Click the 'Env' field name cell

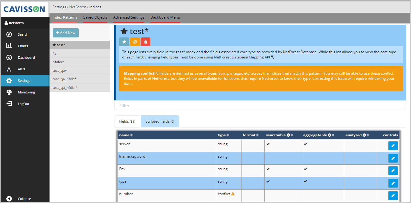pos(167,171)
